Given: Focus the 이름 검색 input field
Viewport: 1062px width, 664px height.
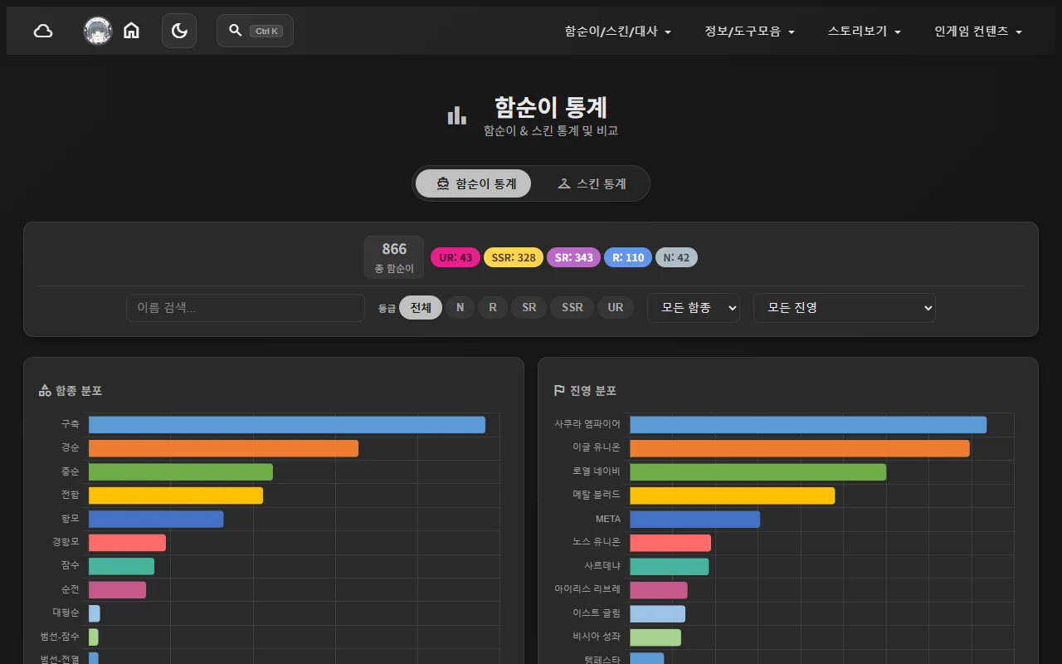Looking at the screenshot, I should (246, 308).
